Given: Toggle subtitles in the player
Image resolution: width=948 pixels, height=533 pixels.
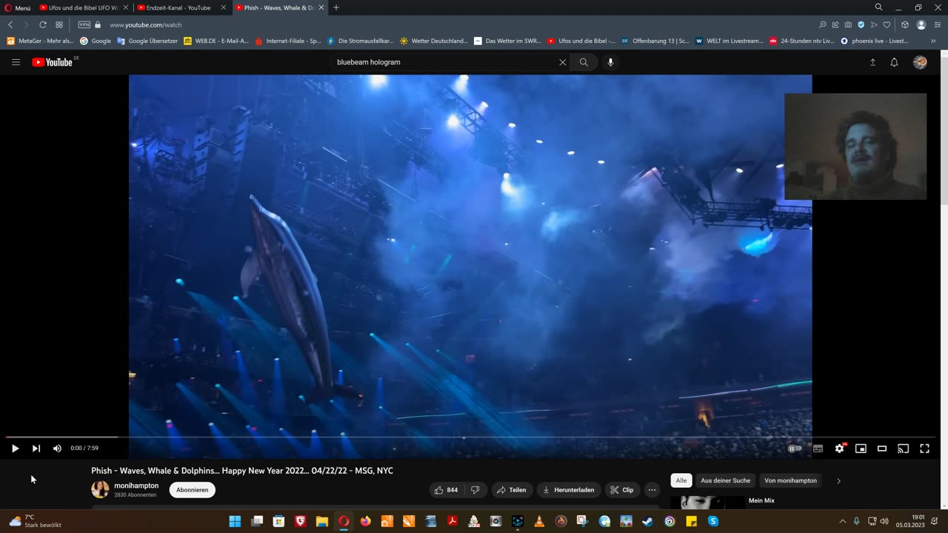Looking at the screenshot, I should coord(818,448).
